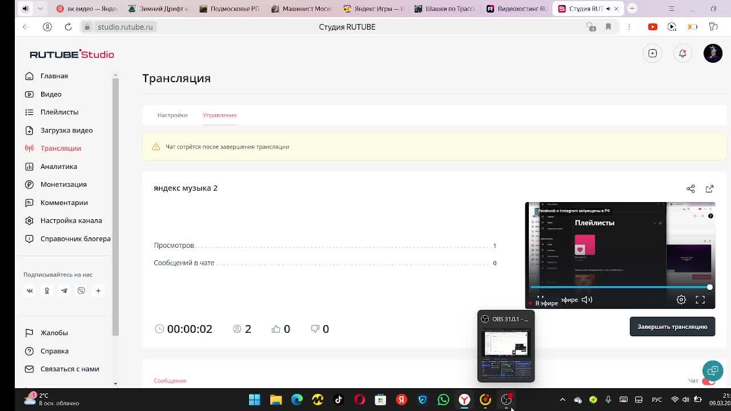Viewport: 731px width, 411px height.
Task: Open RUTUBE Viber social icon
Action: pos(81,291)
